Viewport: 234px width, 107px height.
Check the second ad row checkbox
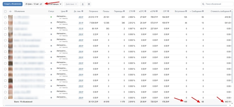pos(6,23)
